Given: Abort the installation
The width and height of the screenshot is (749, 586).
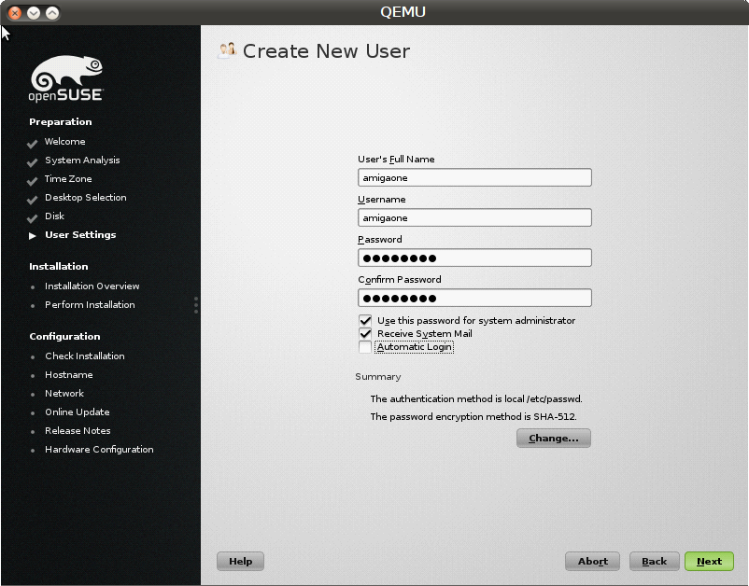Looking at the screenshot, I should point(592,561).
